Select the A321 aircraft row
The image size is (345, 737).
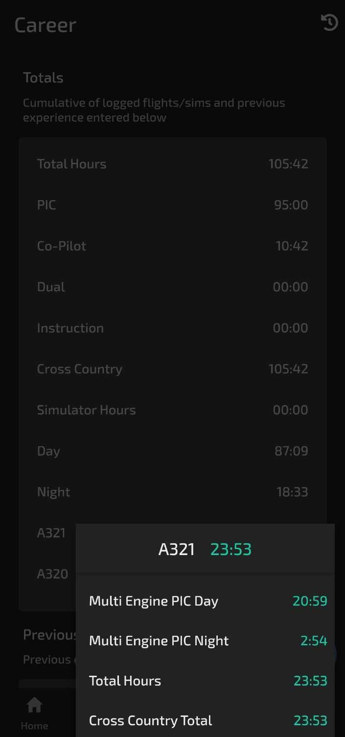(51, 533)
